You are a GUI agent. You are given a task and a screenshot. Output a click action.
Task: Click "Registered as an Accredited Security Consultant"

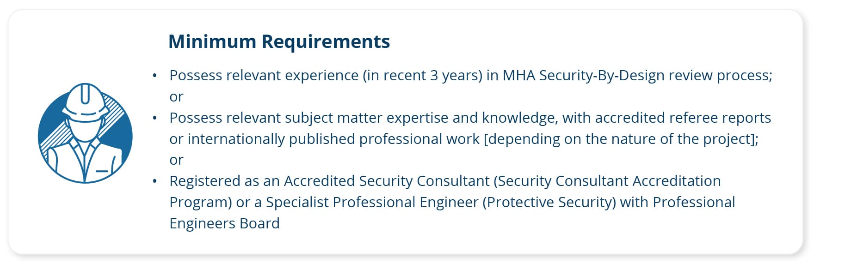[329, 181]
